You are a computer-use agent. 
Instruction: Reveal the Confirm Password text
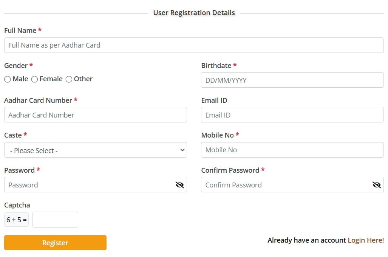[376, 185]
